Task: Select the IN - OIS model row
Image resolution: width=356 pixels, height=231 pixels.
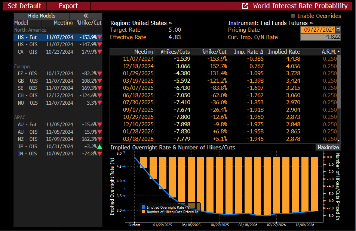Action: [58, 154]
